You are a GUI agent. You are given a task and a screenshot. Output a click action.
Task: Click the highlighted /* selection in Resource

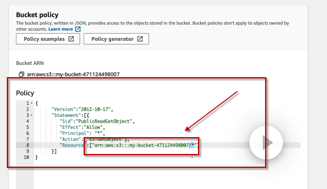point(192,145)
